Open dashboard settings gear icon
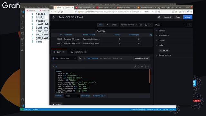 (x=159, y=17)
